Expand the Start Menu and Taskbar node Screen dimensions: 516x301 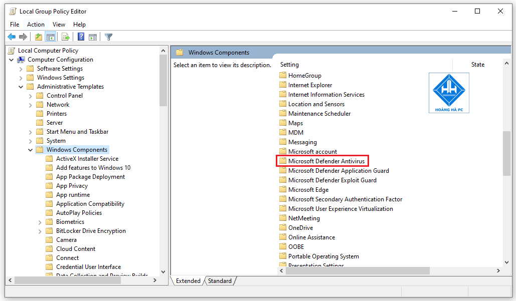click(x=30, y=132)
